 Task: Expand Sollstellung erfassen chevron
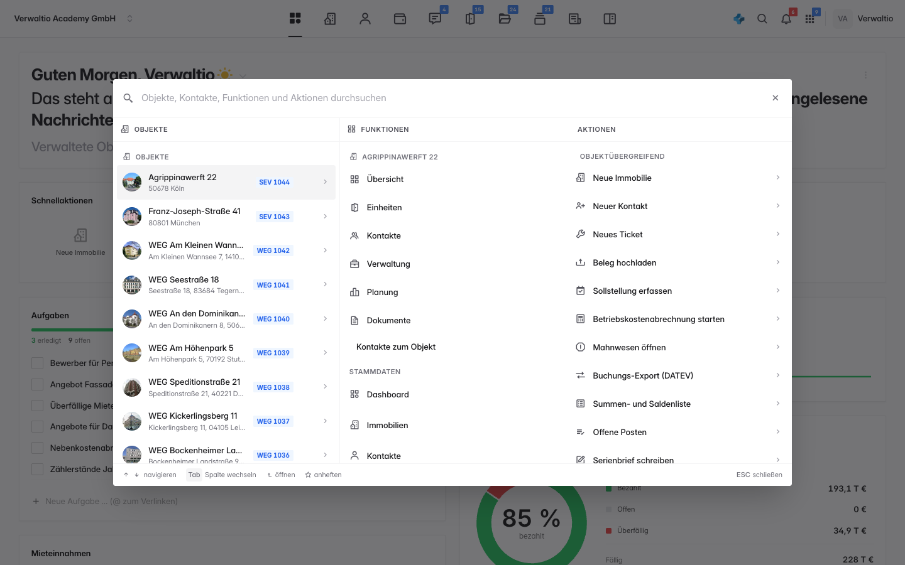[777, 291]
